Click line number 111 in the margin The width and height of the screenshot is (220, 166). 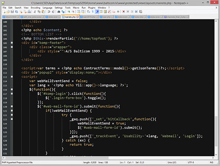click(x=5, y=69)
